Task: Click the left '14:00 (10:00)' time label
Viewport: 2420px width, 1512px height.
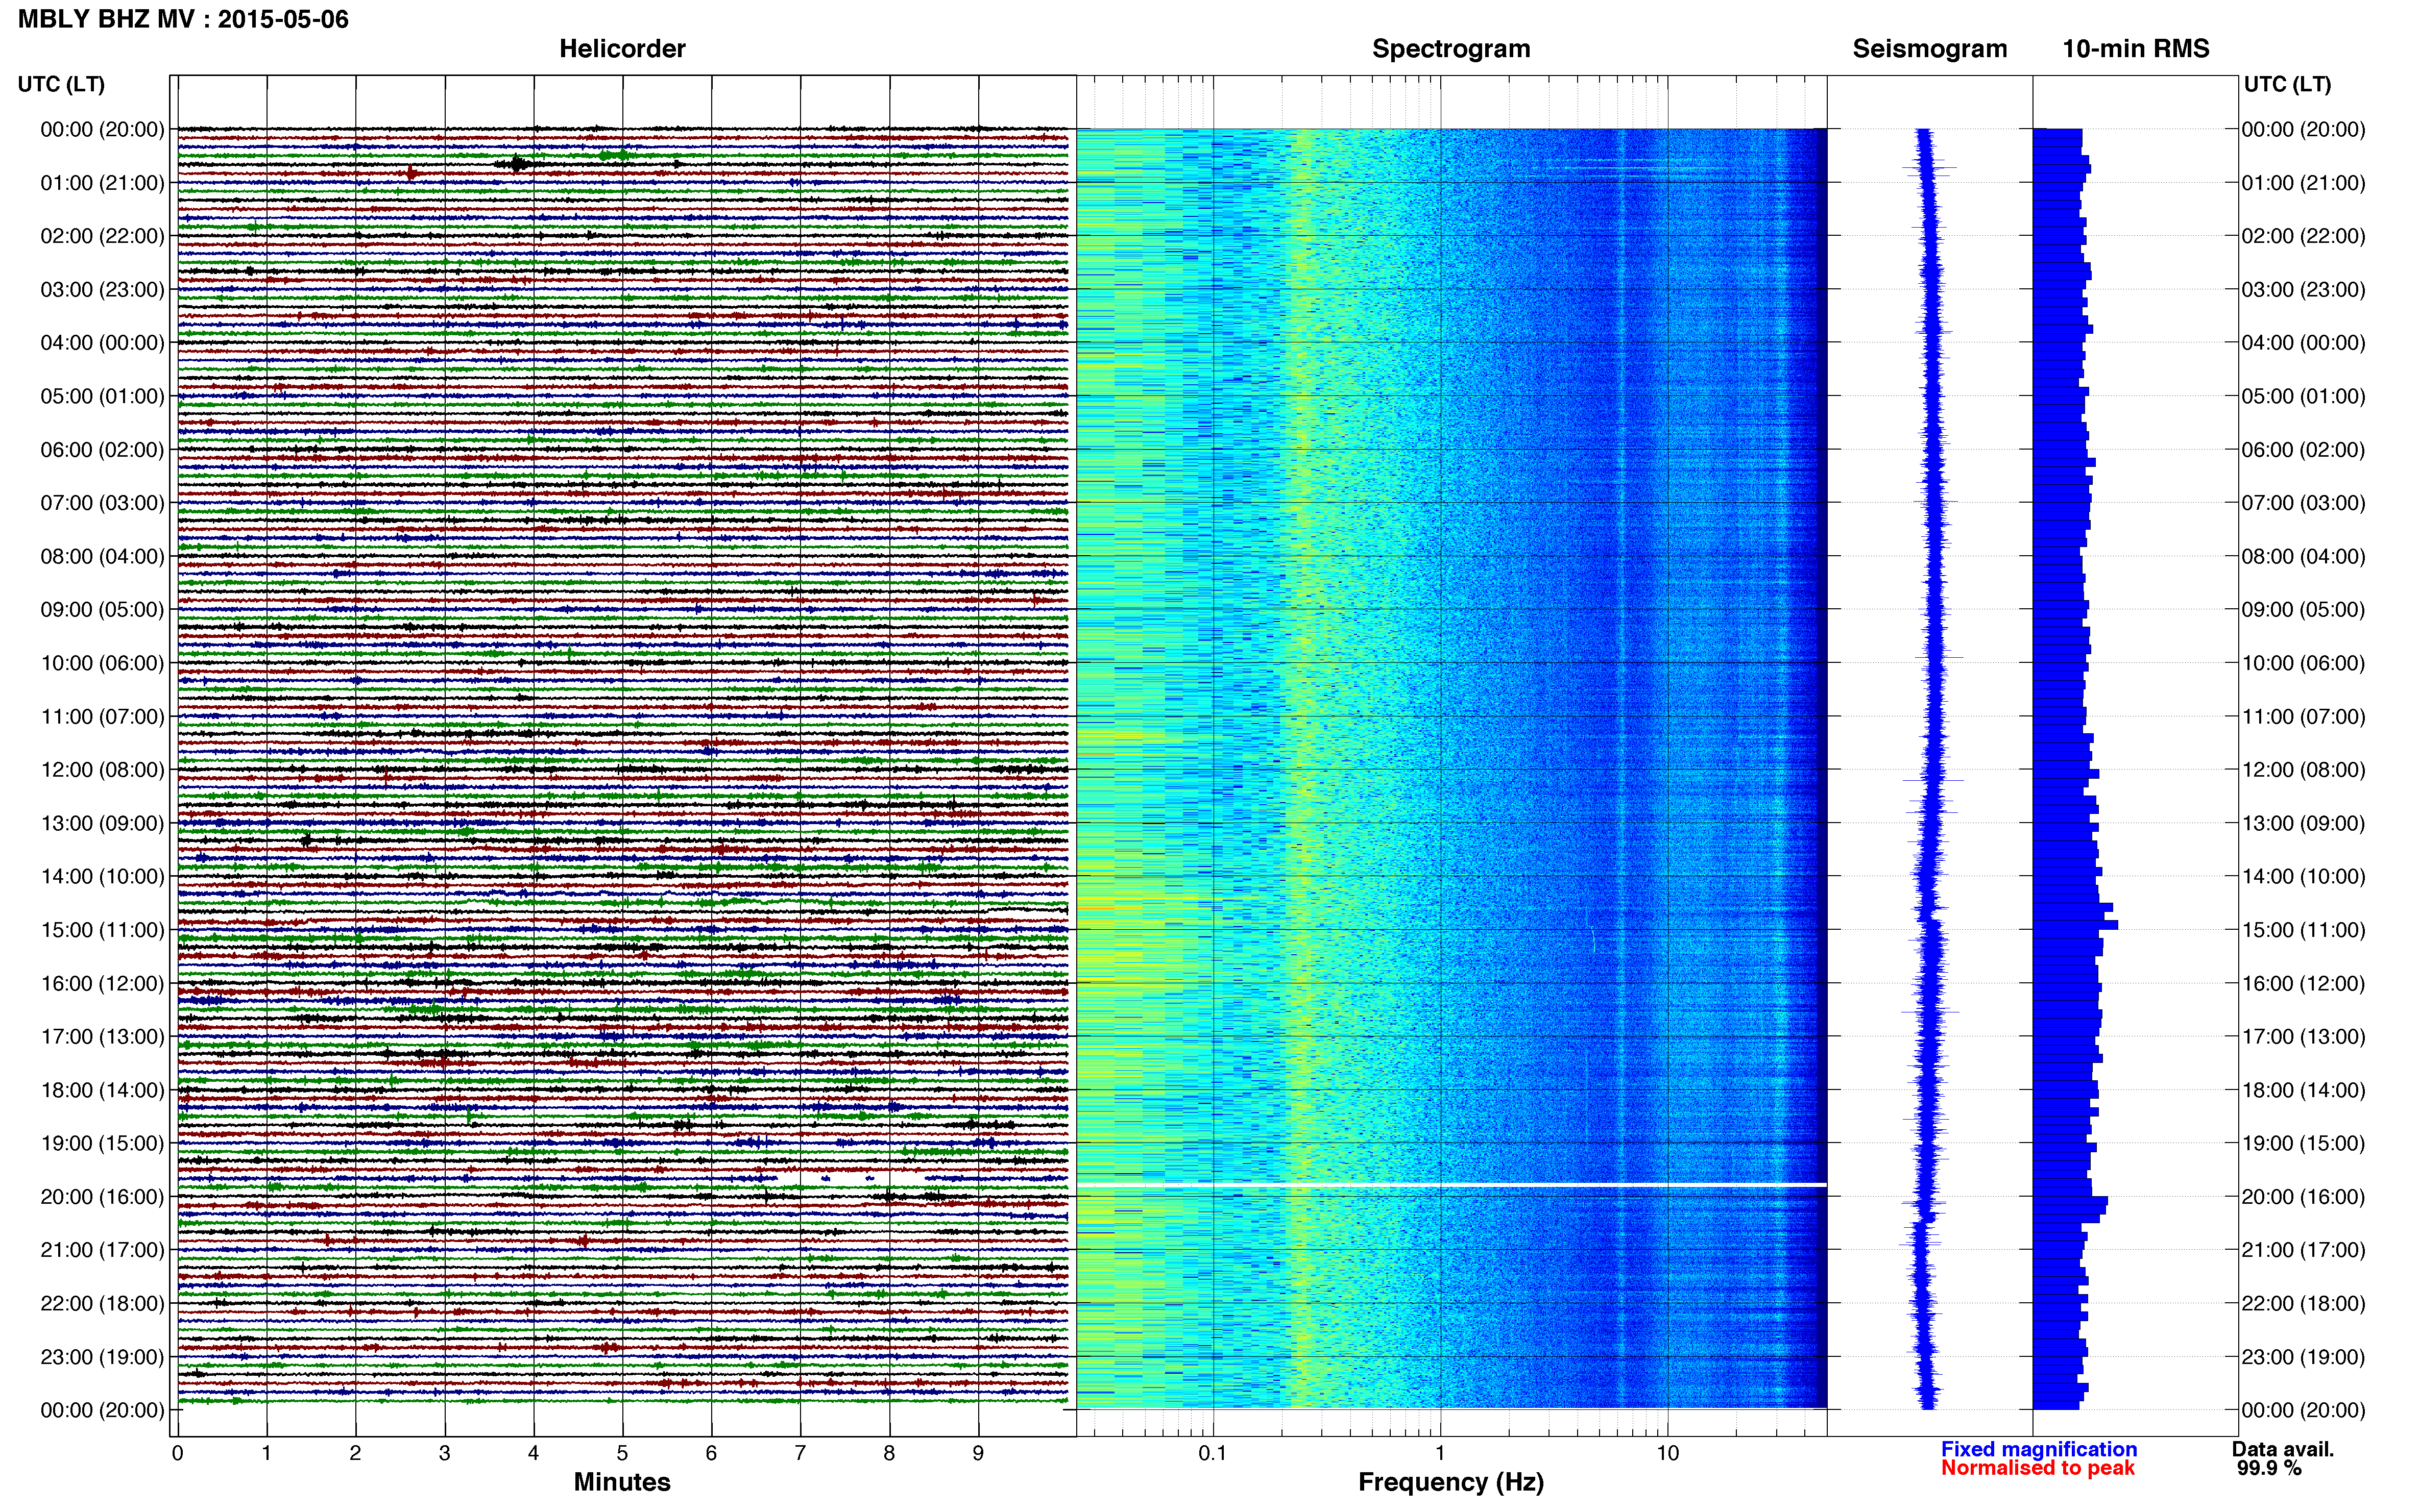Action: pos(102,877)
